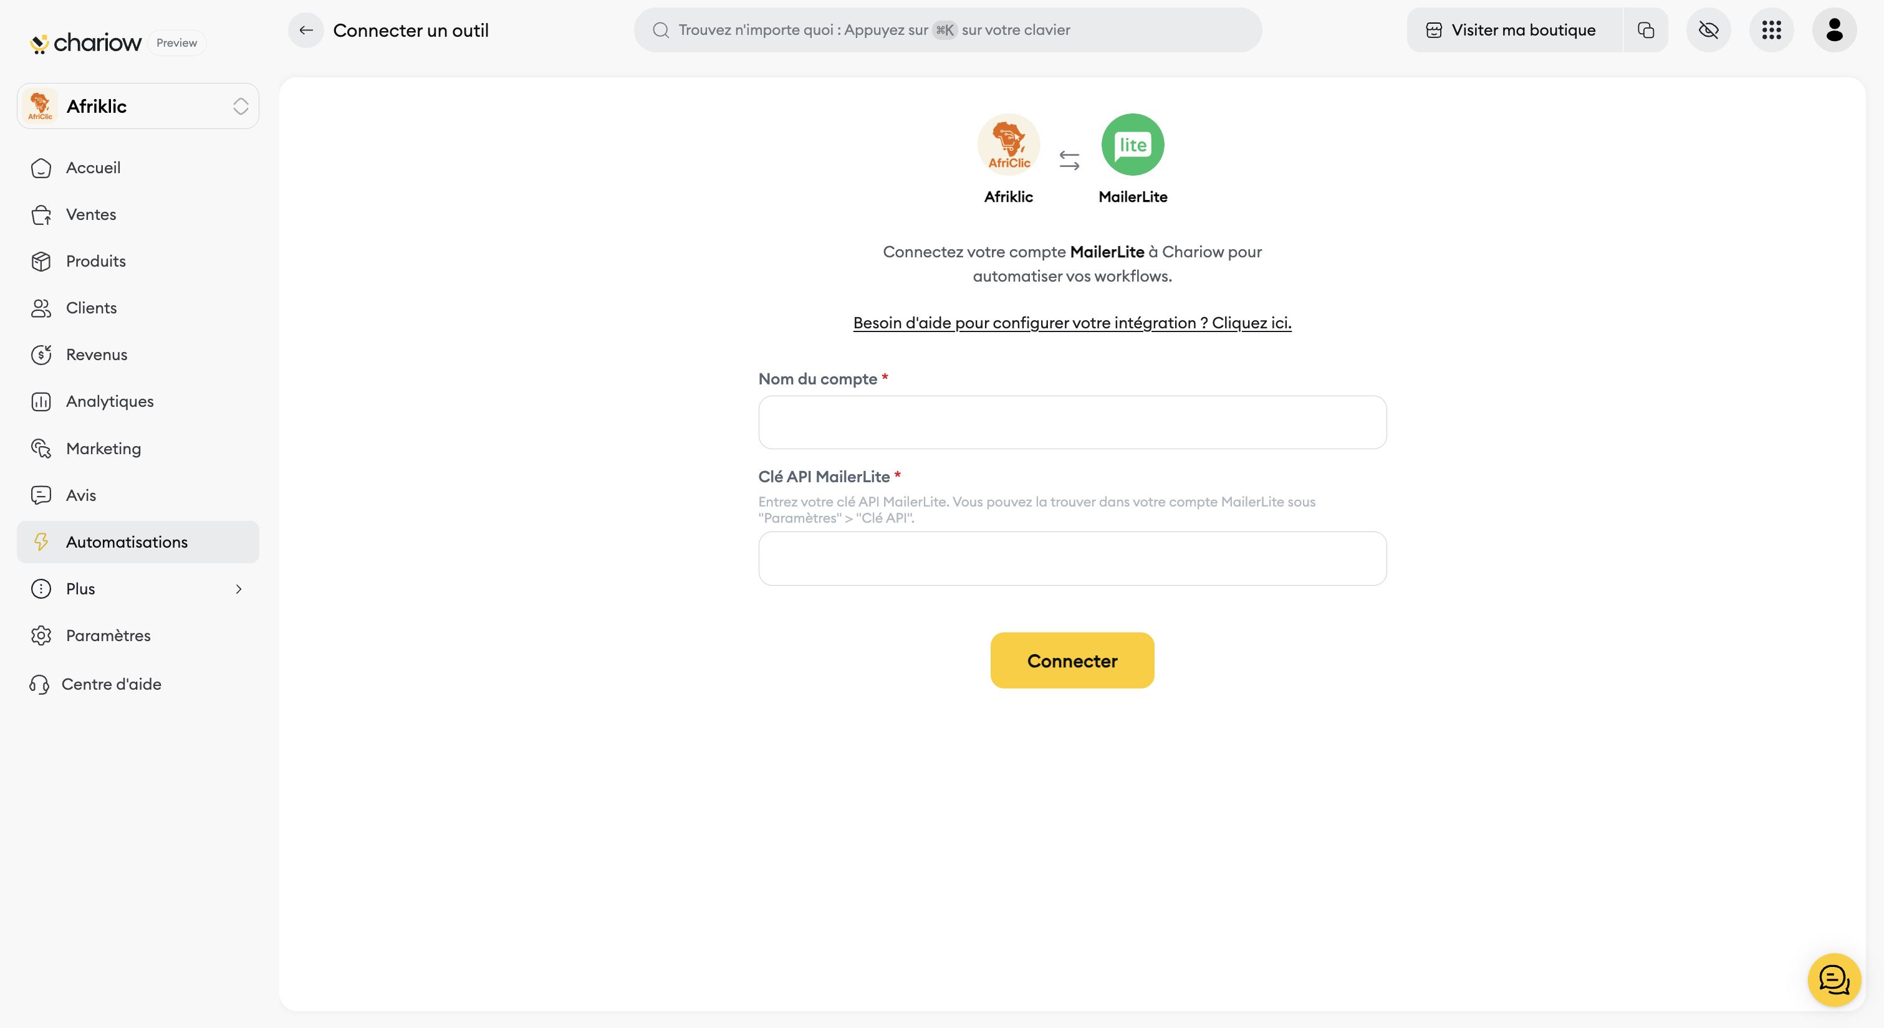Open Paramètres from the sidebar

coord(108,635)
